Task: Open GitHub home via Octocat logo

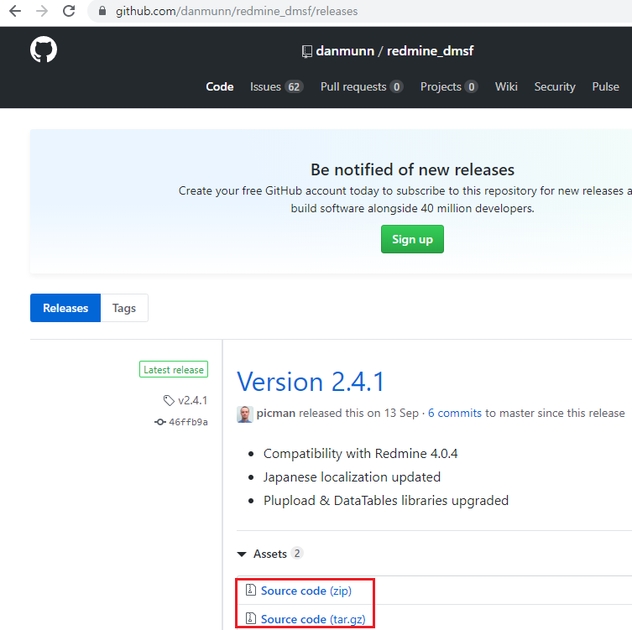Action: click(x=44, y=49)
